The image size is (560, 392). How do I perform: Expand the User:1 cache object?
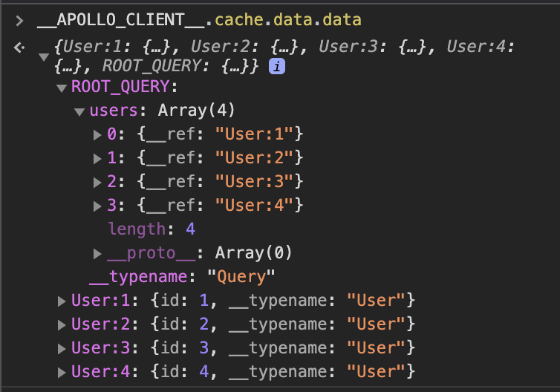(62, 301)
